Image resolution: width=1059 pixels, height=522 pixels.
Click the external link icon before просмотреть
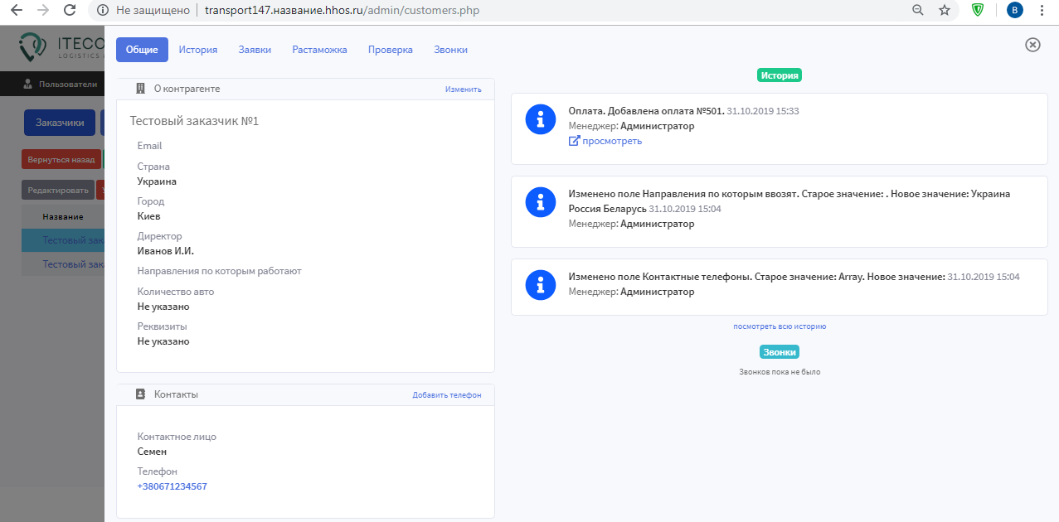[x=574, y=141]
